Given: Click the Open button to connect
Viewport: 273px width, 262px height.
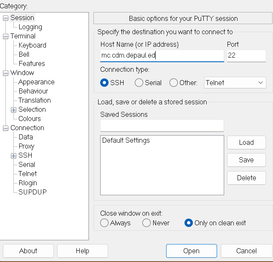Looking at the screenshot, I should click(x=192, y=251).
